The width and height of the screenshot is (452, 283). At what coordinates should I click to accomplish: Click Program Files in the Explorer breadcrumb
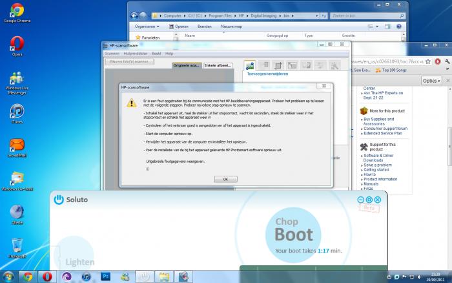220,16
